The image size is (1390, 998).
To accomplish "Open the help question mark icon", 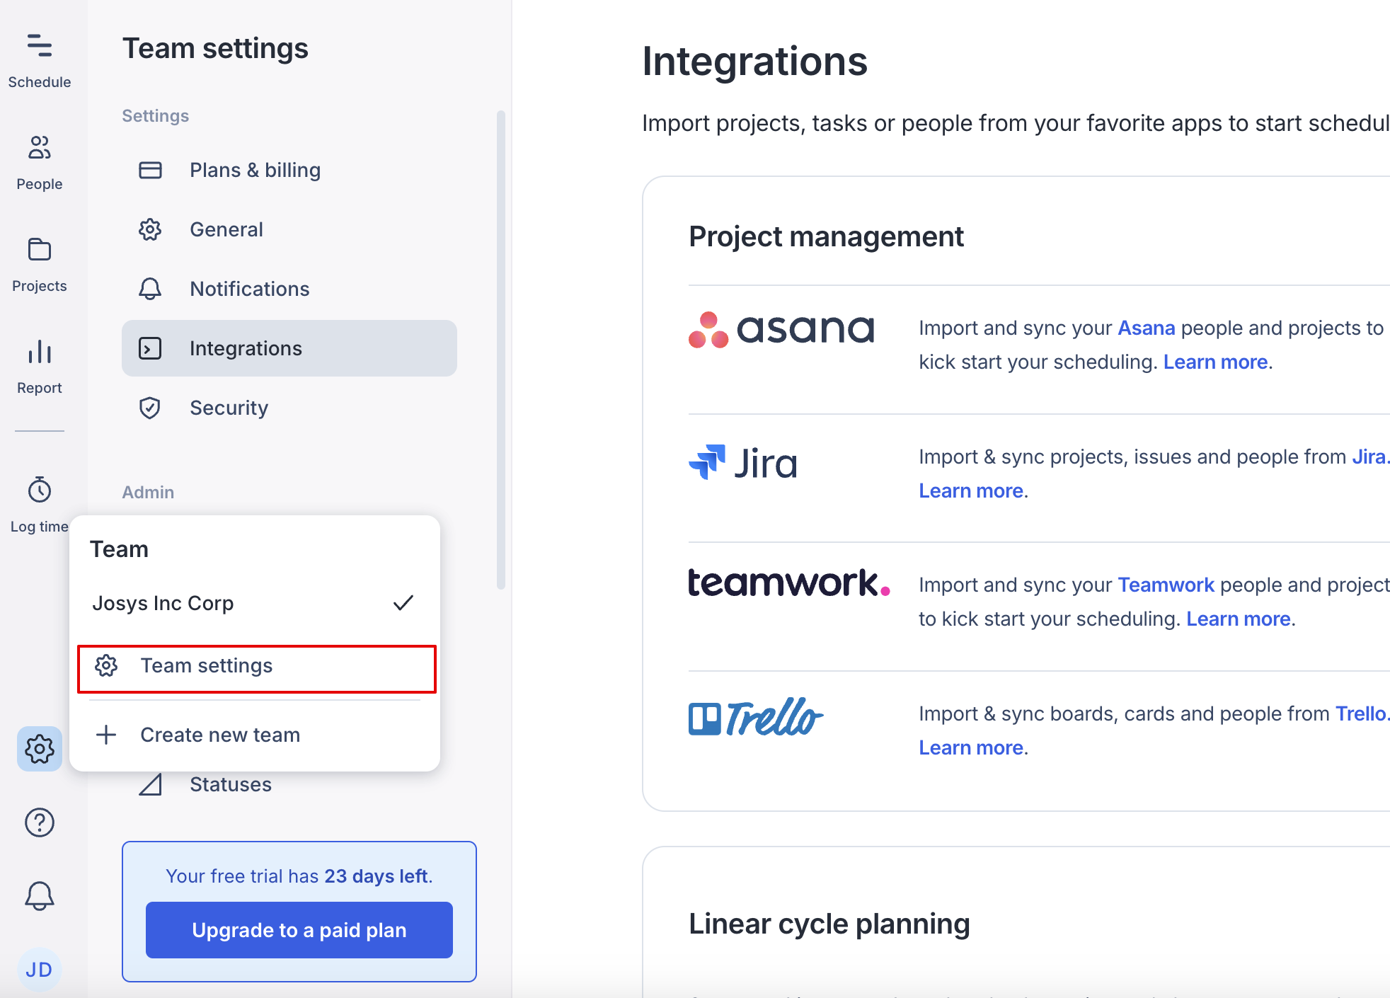I will 40,822.
